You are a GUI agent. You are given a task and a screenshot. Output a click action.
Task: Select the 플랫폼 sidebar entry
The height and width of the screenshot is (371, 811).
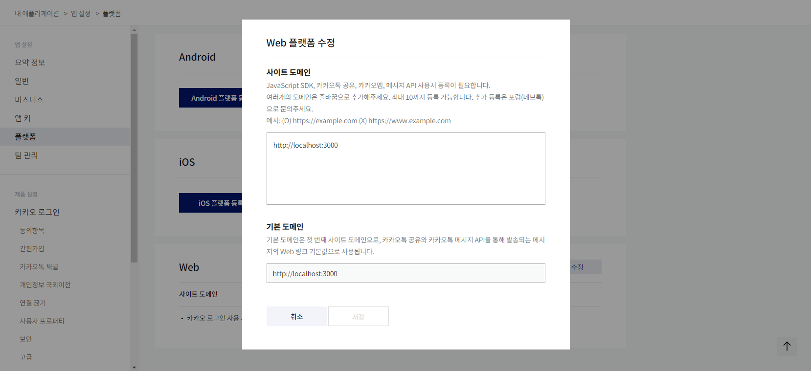pyautogui.click(x=65, y=137)
